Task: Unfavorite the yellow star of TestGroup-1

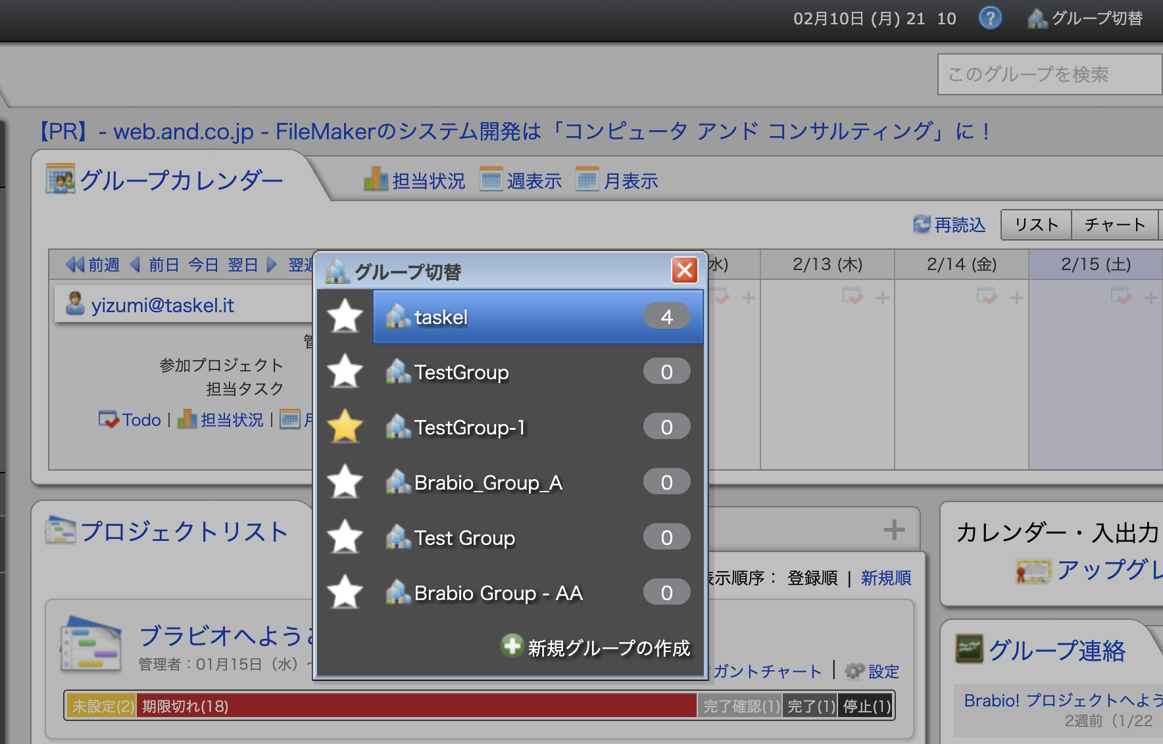Action: click(345, 427)
